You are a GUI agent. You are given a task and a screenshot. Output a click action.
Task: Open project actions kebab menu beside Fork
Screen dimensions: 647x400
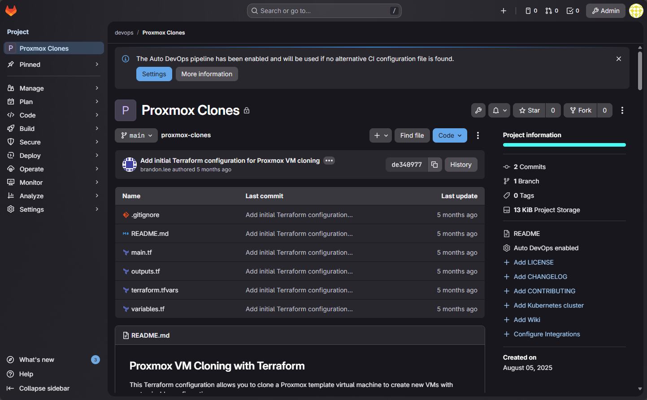622,110
